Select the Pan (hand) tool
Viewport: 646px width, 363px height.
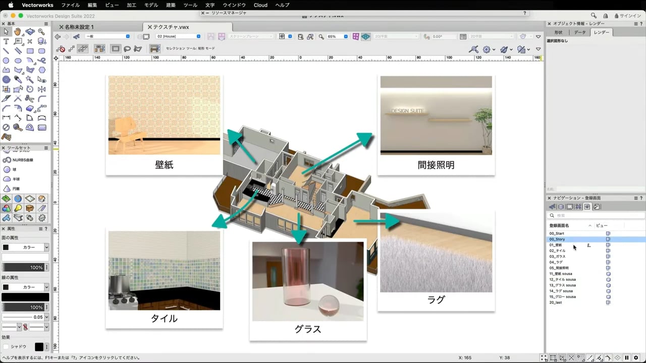(18, 31)
